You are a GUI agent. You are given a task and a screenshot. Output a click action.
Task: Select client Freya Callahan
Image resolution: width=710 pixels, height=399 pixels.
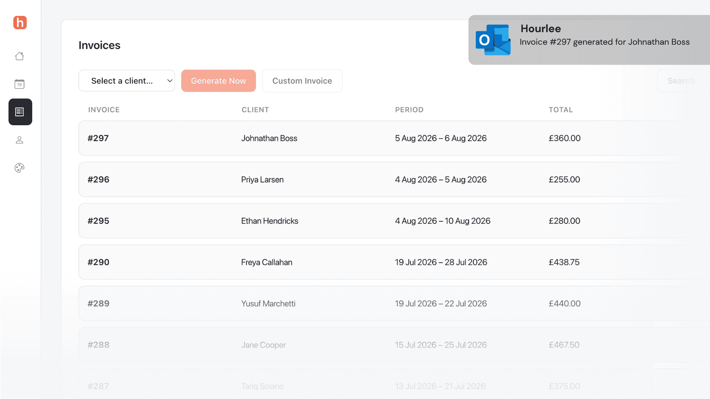[x=267, y=262]
